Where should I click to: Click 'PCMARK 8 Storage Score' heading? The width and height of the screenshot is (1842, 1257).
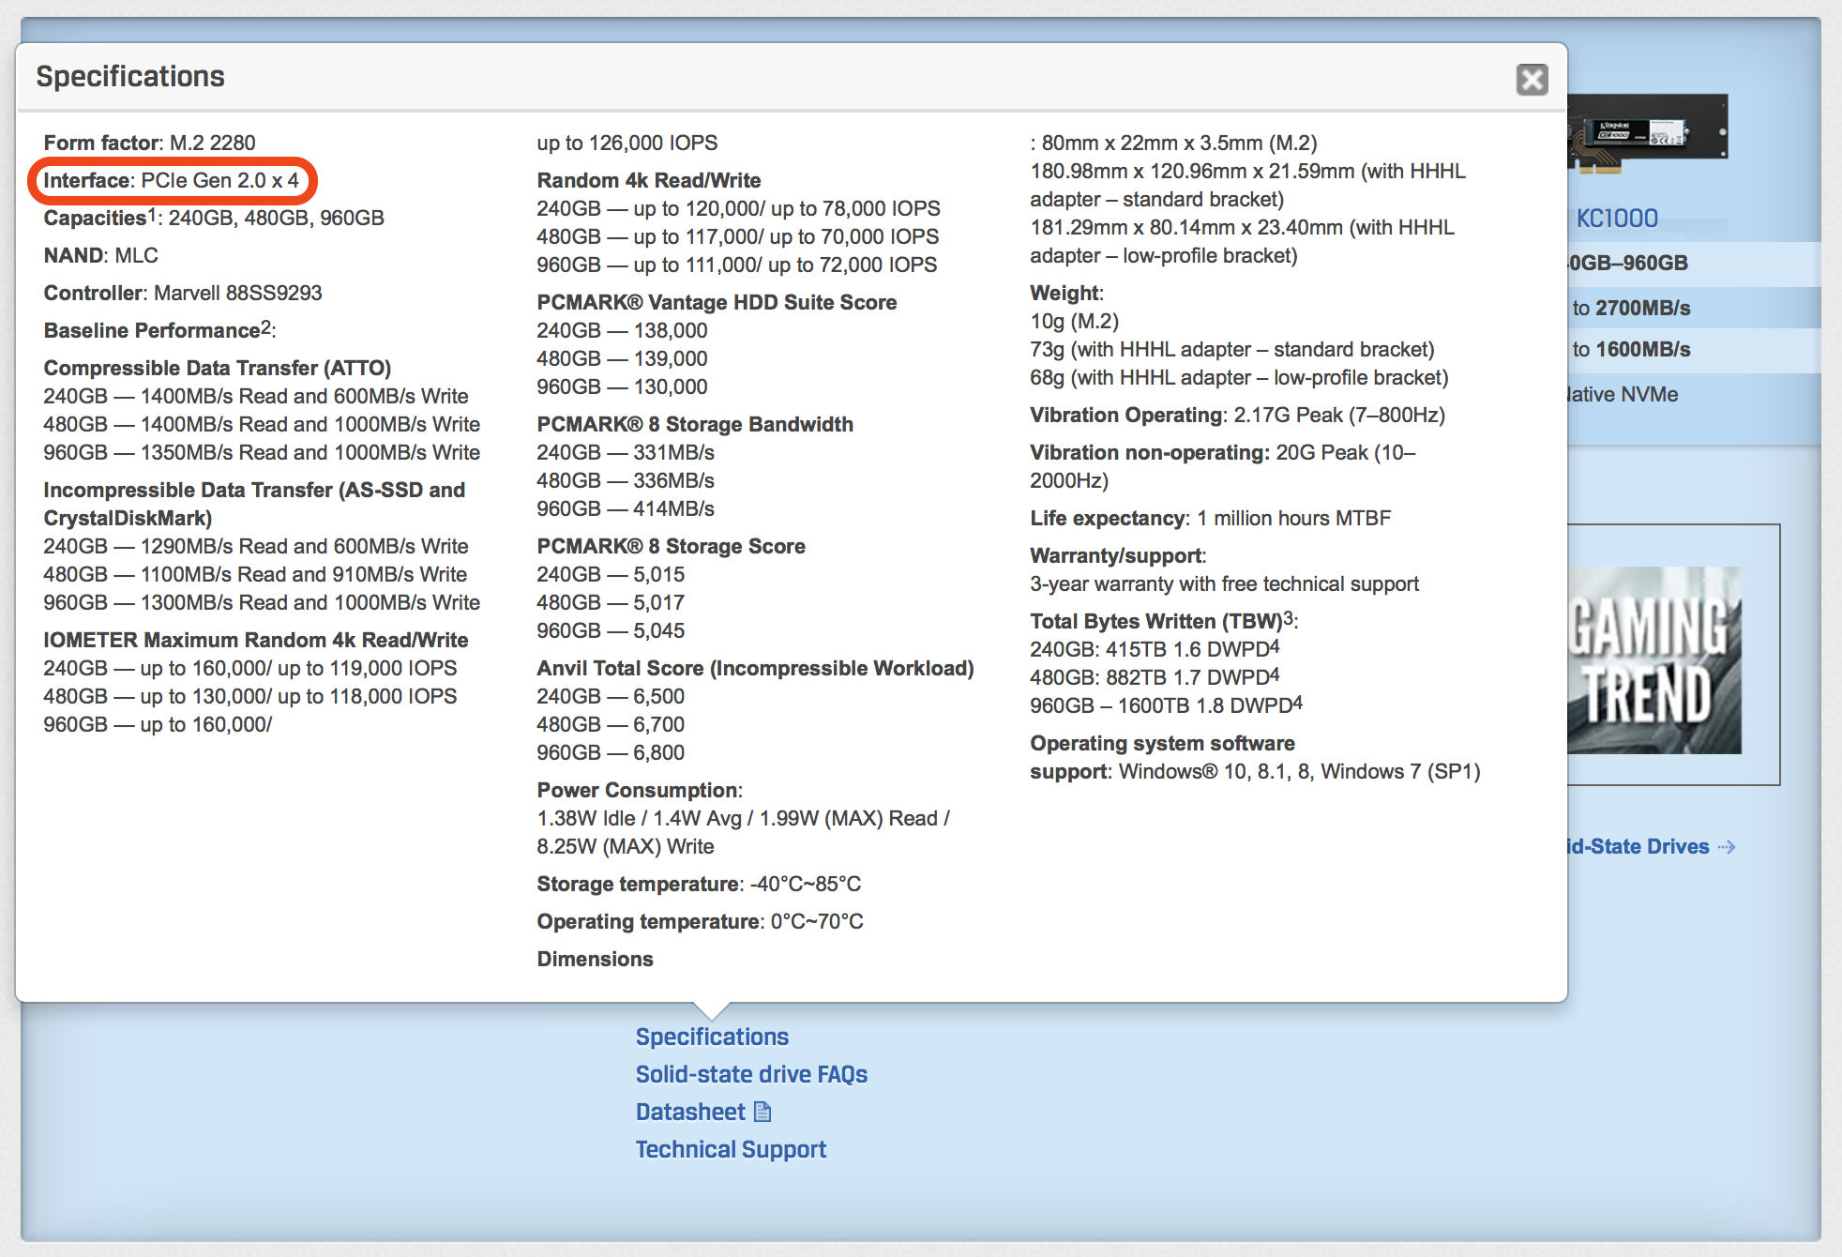(672, 546)
